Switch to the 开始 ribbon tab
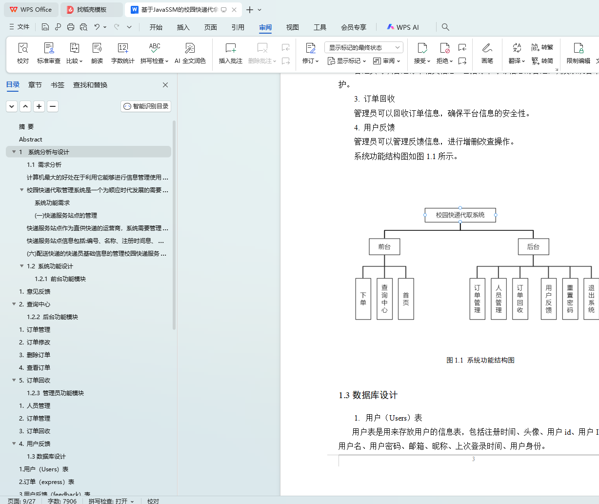This screenshot has height=504, width=599. 156,27
